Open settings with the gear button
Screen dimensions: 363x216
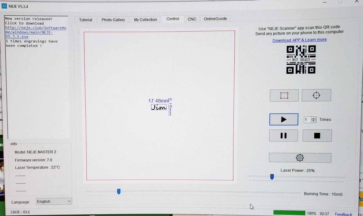click(300, 158)
